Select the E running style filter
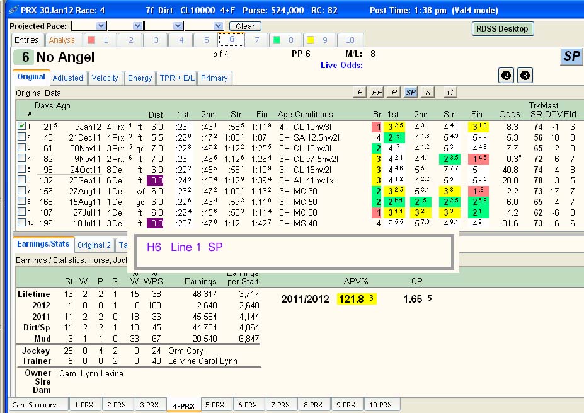584x413 pixels. click(x=360, y=92)
